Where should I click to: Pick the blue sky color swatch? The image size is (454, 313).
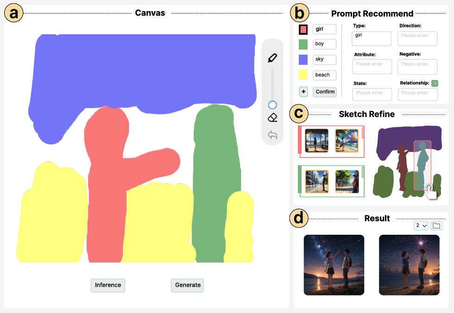(303, 60)
